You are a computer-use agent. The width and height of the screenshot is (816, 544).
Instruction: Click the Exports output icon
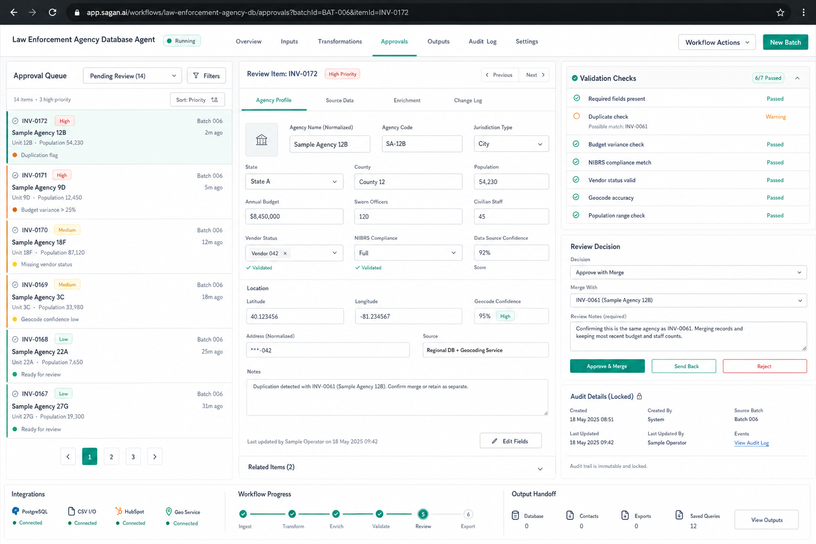click(625, 515)
